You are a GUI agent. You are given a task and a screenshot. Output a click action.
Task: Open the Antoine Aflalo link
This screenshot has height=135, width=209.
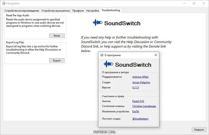point(141,77)
